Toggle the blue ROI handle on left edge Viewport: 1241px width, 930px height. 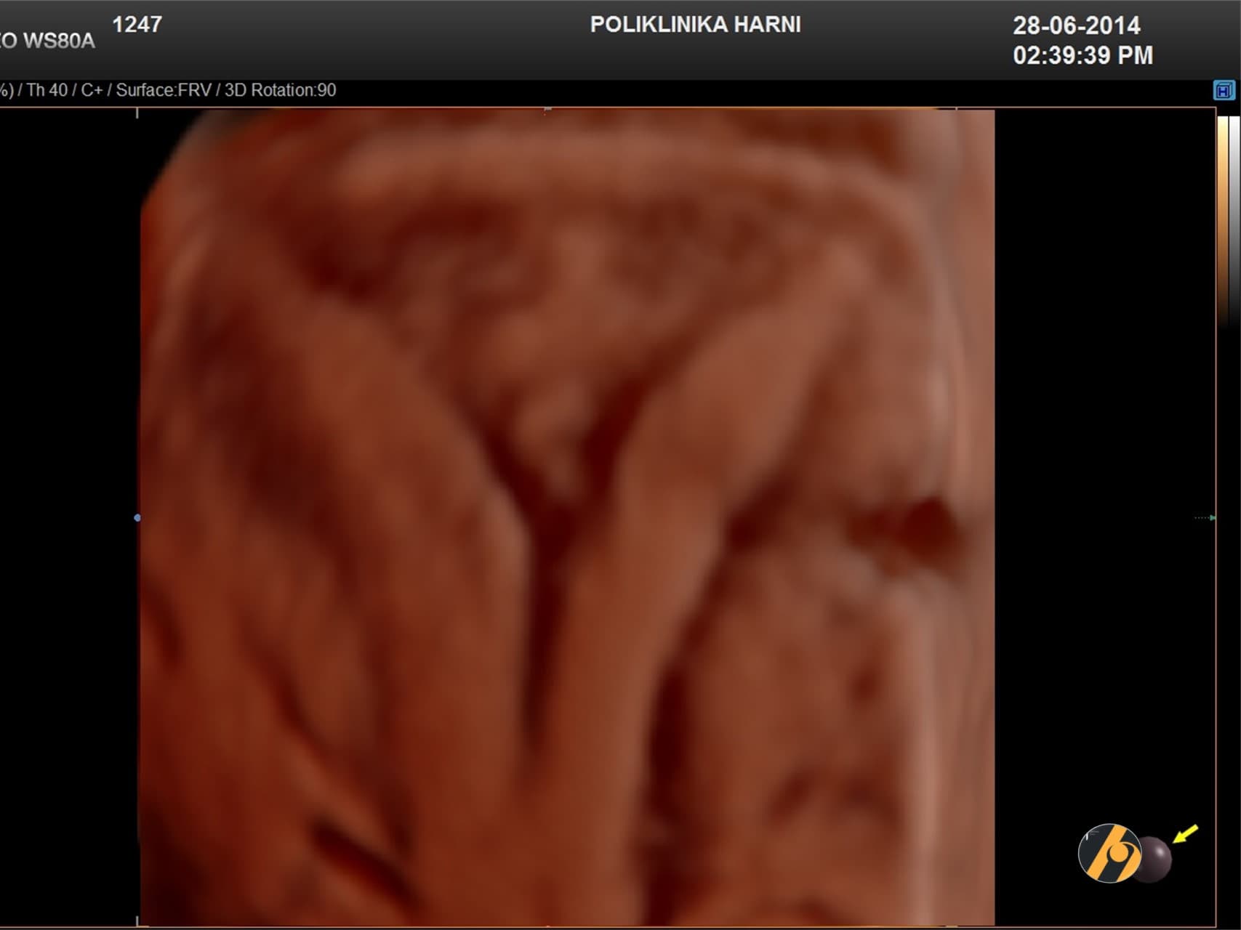pyautogui.click(x=137, y=517)
